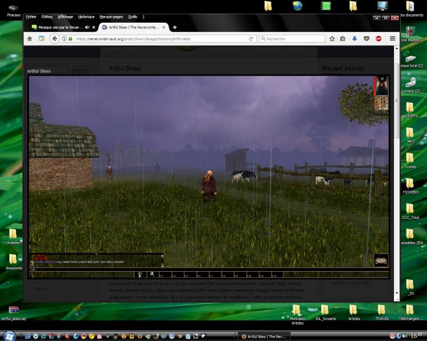The image size is (427, 341).
Task: Open the Pharaon desktop shortcut
Action: click(13, 11)
